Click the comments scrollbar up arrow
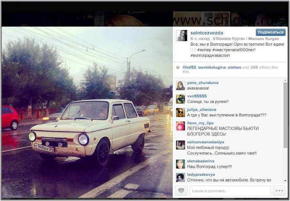The image size is (290, 201). point(285,81)
